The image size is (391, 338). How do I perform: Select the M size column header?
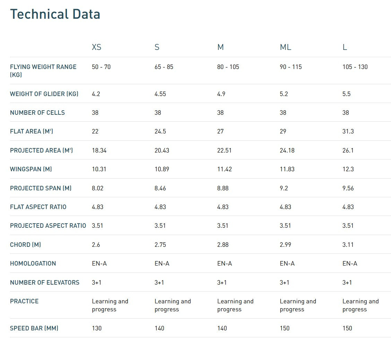pos(220,47)
